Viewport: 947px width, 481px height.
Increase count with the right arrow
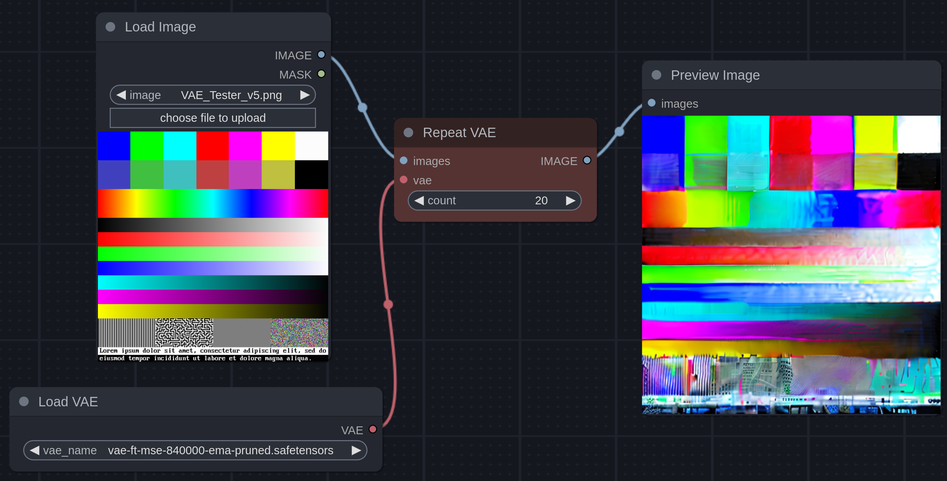tap(571, 201)
